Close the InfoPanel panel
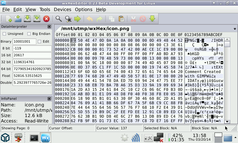Viewport: 238px width, 143px height. point(49,99)
